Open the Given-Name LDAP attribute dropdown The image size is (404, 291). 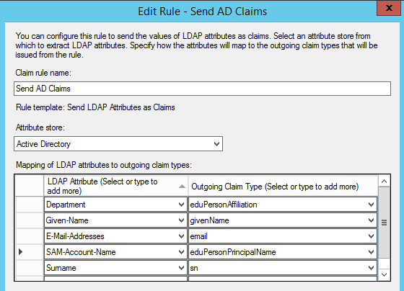(181, 220)
